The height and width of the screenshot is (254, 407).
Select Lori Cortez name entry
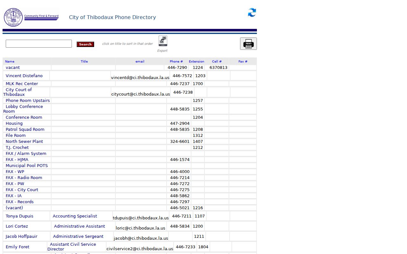(17, 226)
